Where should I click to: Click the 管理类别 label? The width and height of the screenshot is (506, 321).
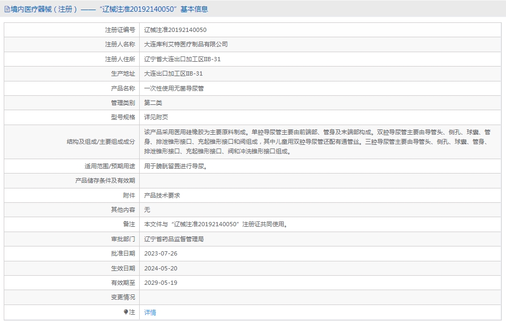click(123, 103)
